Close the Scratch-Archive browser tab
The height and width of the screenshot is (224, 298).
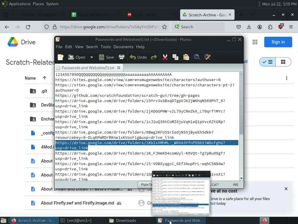tap(230, 15)
